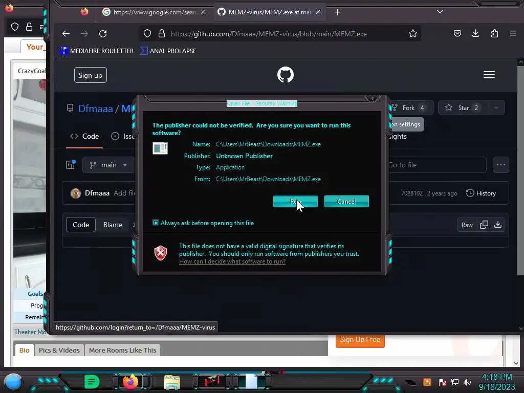
Task: Open the Bio tab in background window
Action: [x=24, y=350]
